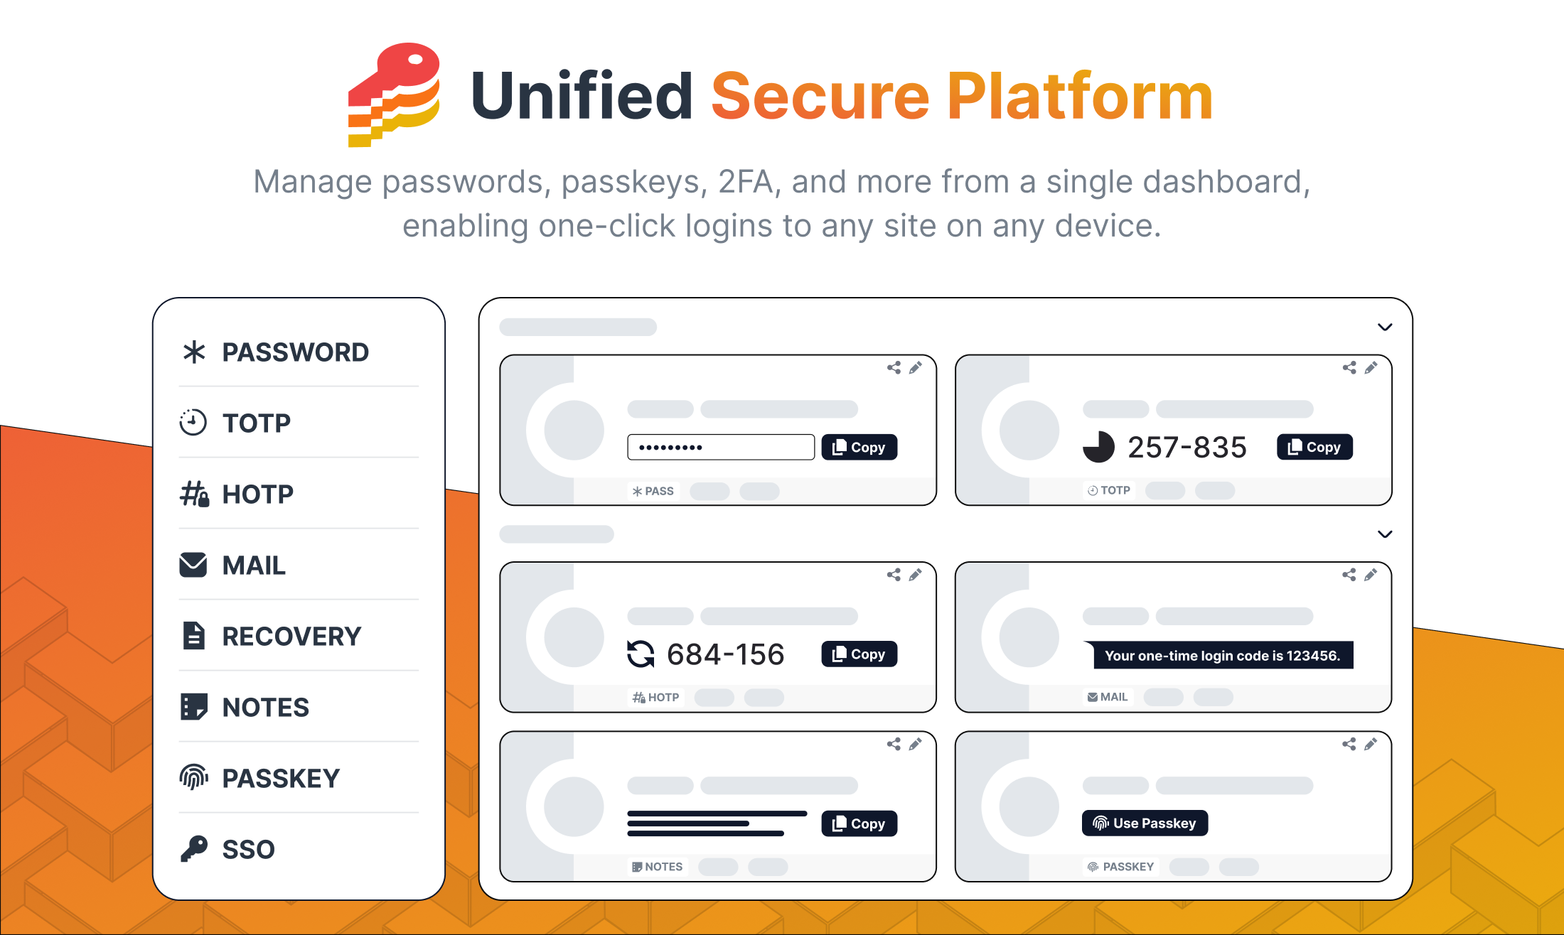Click the share icon on the MAIL card
This screenshot has width=1564, height=935.
coord(1349,575)
